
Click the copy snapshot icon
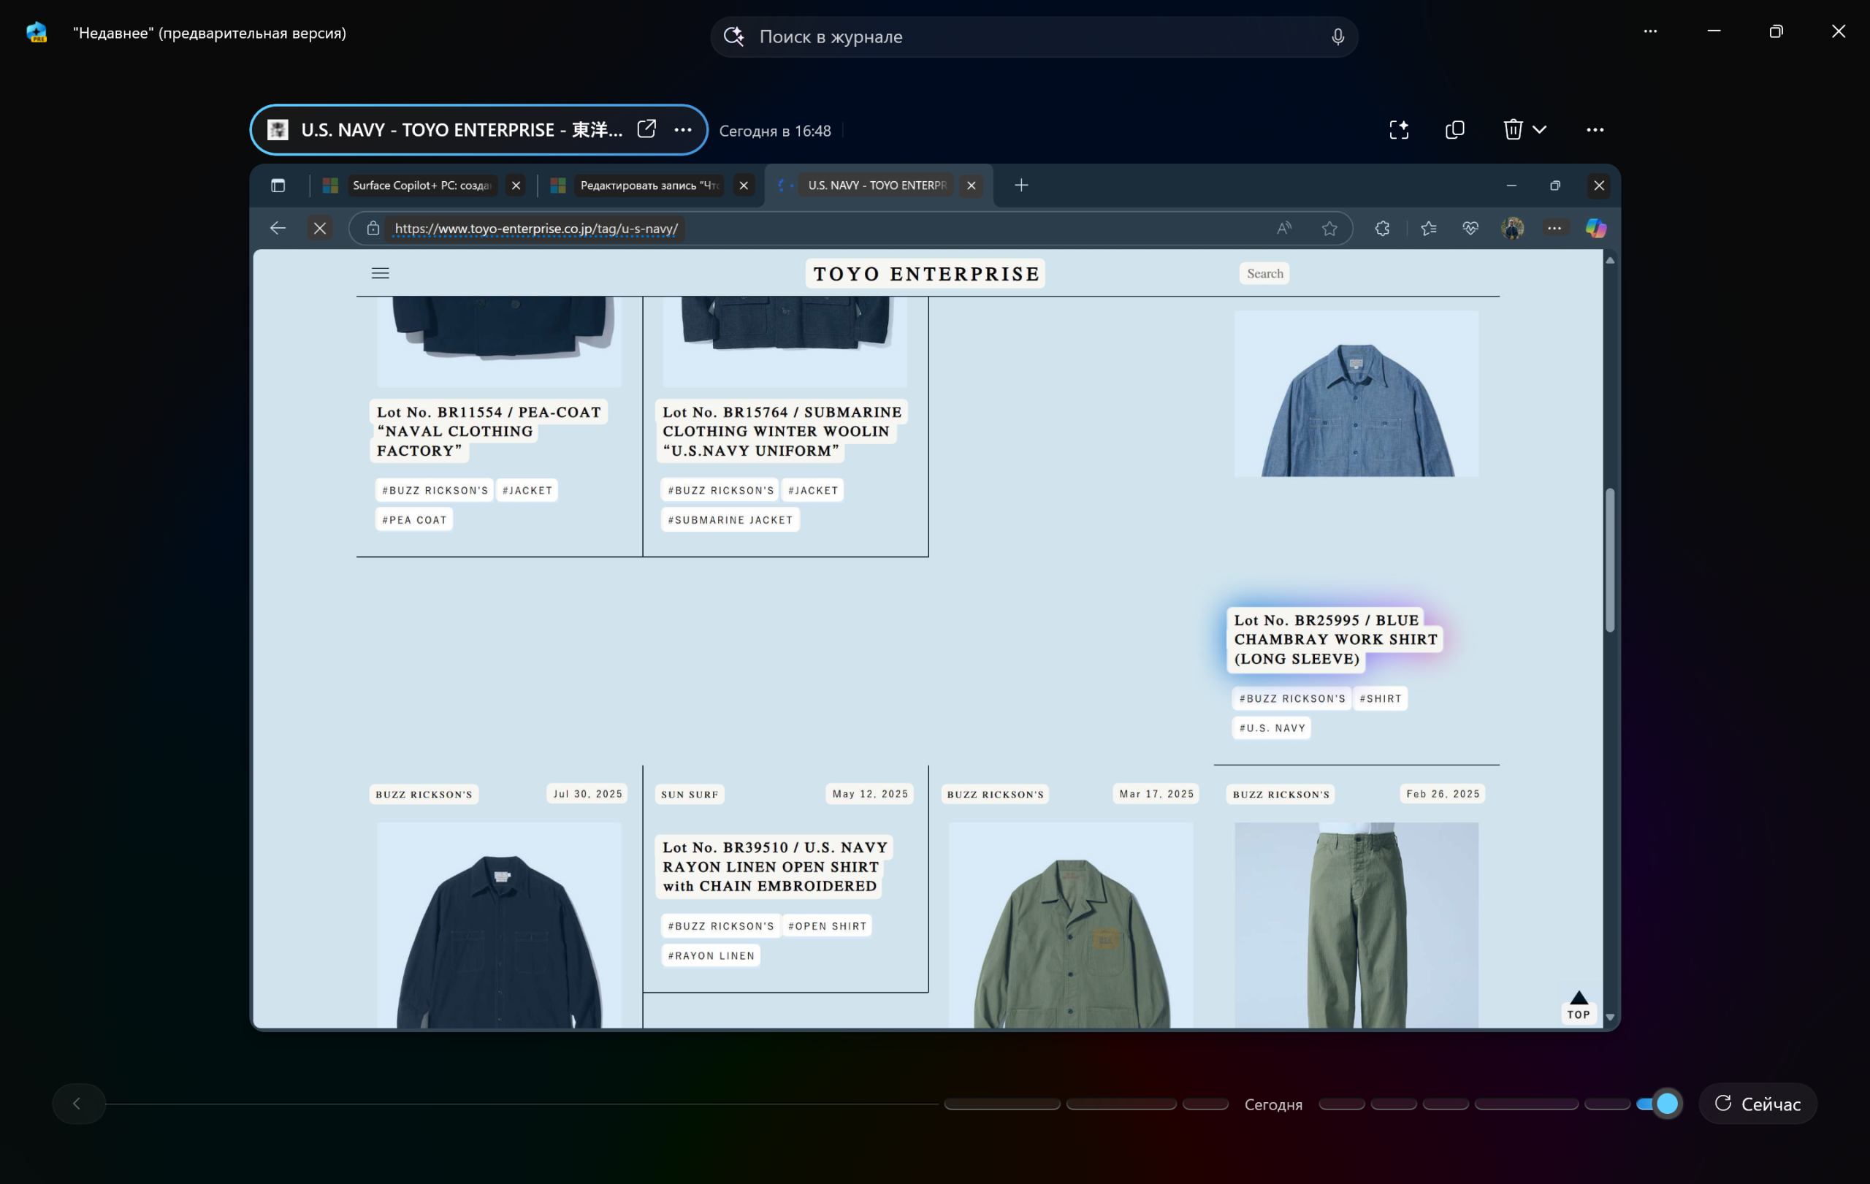pos(1454,130)
